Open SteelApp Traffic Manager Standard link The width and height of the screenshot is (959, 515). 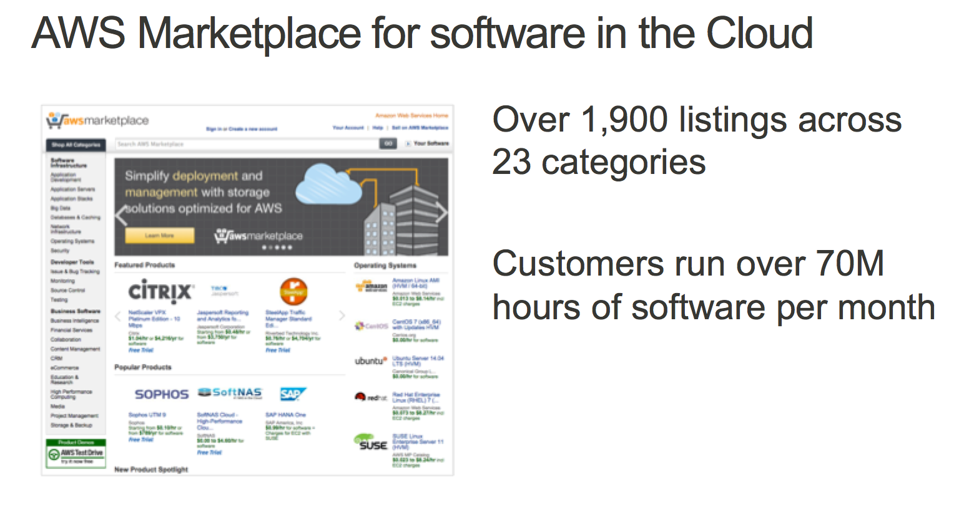(288, 318)
